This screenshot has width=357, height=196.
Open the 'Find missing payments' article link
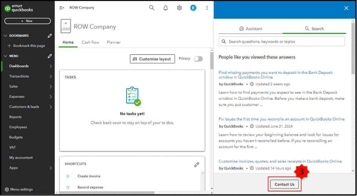click(276, 75)
